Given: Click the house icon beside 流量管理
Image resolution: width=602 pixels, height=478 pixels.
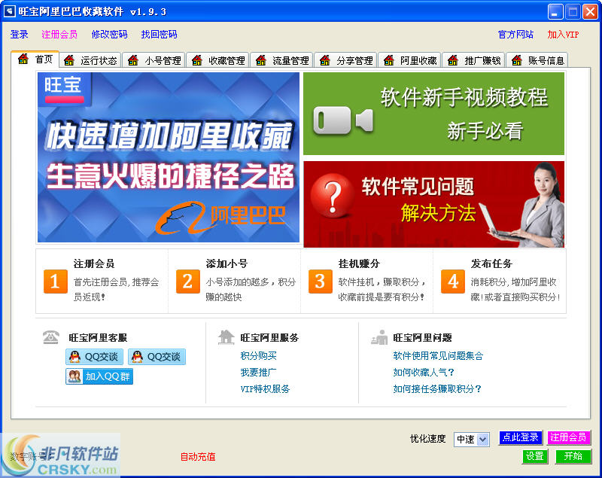Looking at the screenshot, I should click(x=261, y=60).
